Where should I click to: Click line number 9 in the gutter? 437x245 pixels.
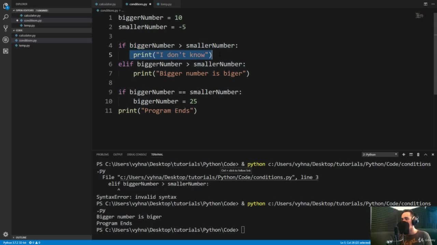point(110,92)
